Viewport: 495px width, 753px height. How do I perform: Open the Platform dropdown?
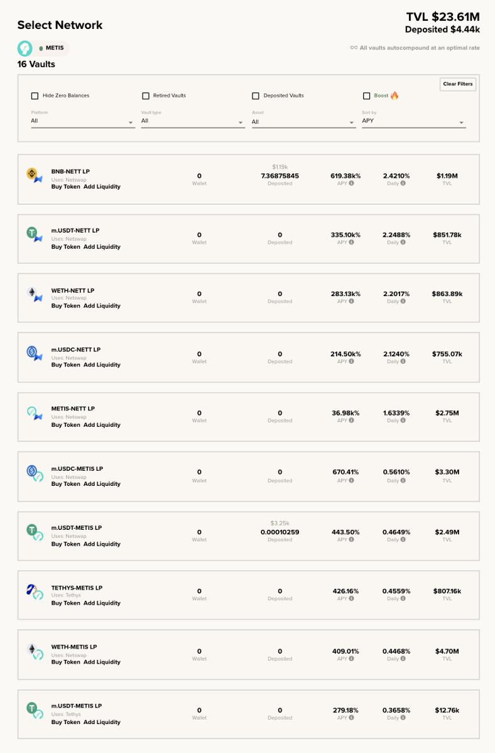[x=82, y=121]
